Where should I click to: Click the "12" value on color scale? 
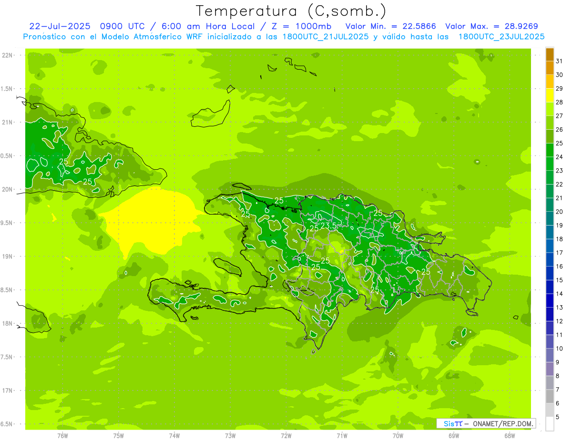(560, 321)
